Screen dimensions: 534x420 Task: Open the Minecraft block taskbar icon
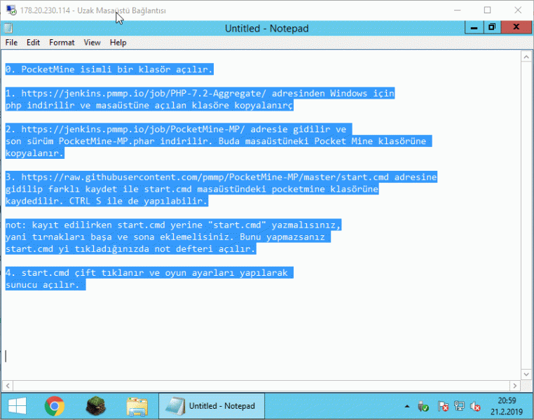96,406
